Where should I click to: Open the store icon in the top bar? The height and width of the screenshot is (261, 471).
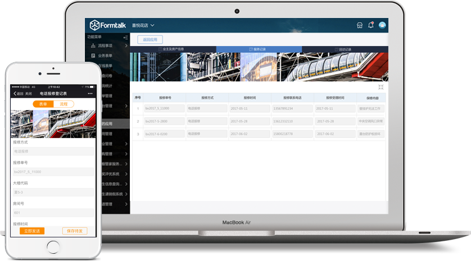pos(360,25)
